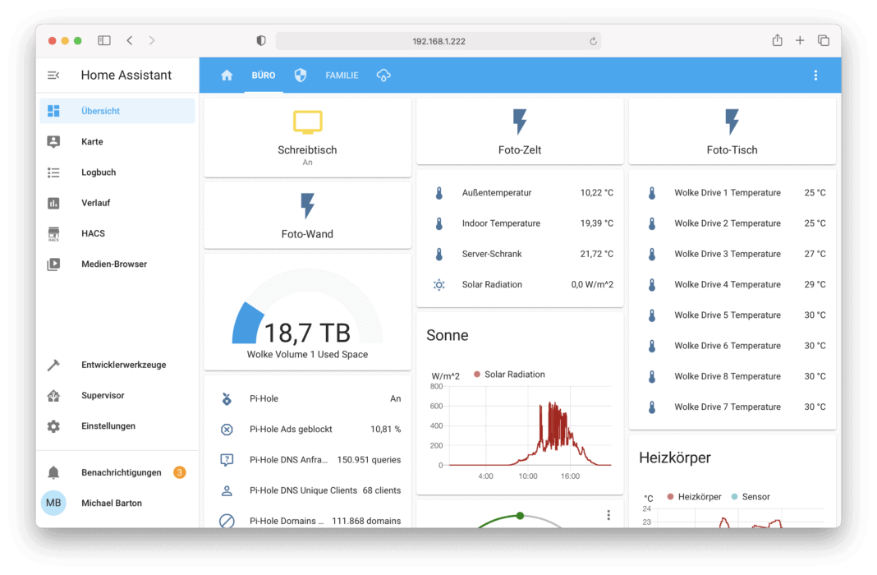Open the three-dot menu on the thermostat card
Viewport: 877px width, 575px height.
point(608,515)
